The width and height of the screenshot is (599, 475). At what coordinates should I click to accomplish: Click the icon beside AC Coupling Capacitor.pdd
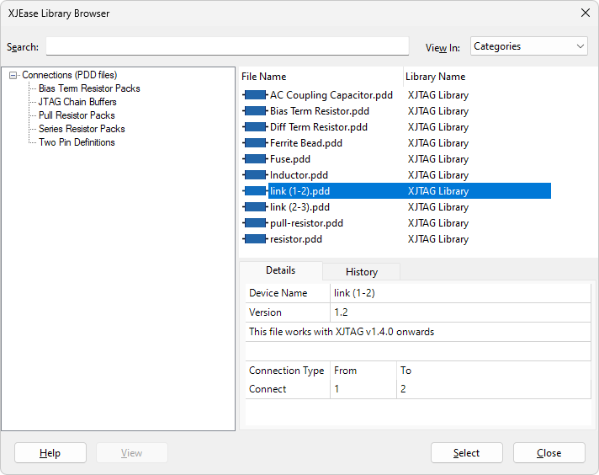point(255,95)
